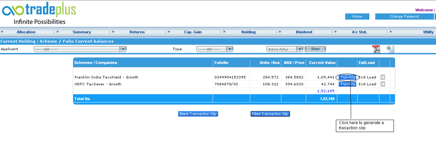Image resolution: width=436 pixels, height=141 pixels.
Task: Open the Type dropdown
Action: 230,49
